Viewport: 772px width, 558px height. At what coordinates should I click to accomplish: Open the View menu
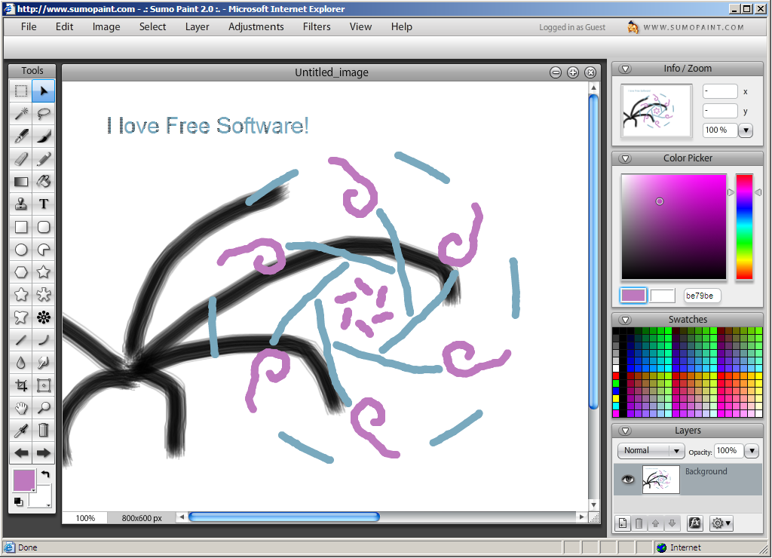click(x=360, y=26)
